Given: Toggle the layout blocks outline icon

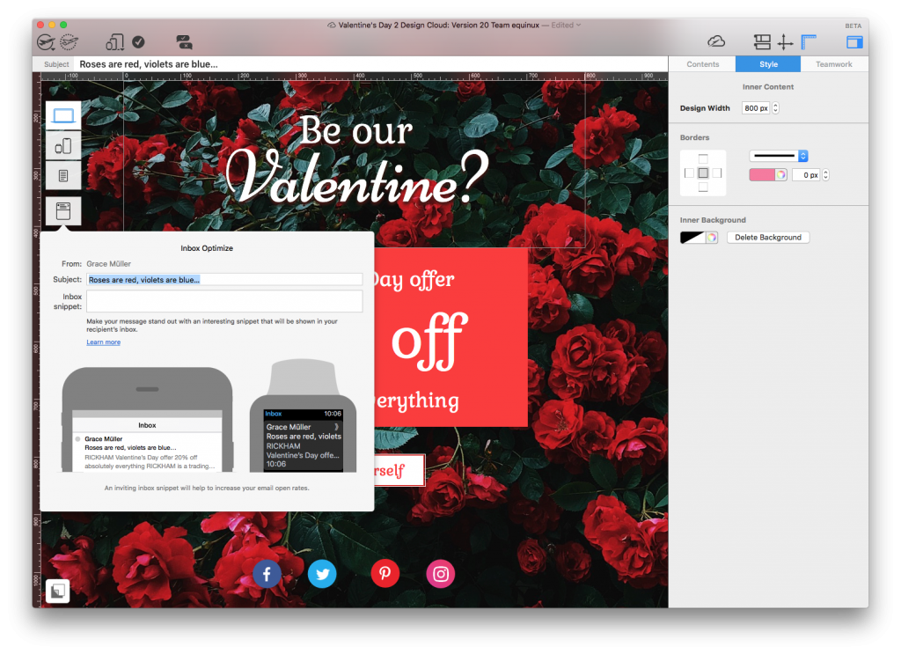Looking at the screenshot, I should pyautogui.click(x=762, y=42).
